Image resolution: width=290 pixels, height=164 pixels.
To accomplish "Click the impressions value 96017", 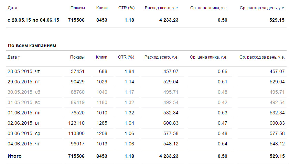I will pyautogui.click(x=78, y=144).
